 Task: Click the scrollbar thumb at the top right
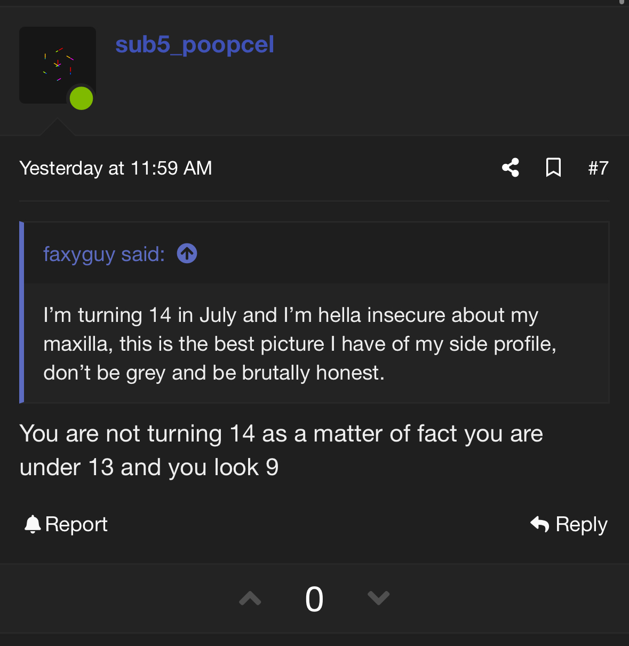(622, 2)
